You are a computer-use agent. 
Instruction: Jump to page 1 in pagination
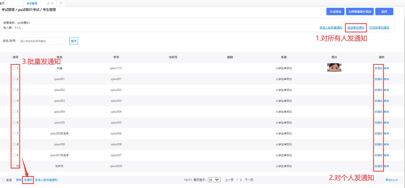tap(237, 180)
